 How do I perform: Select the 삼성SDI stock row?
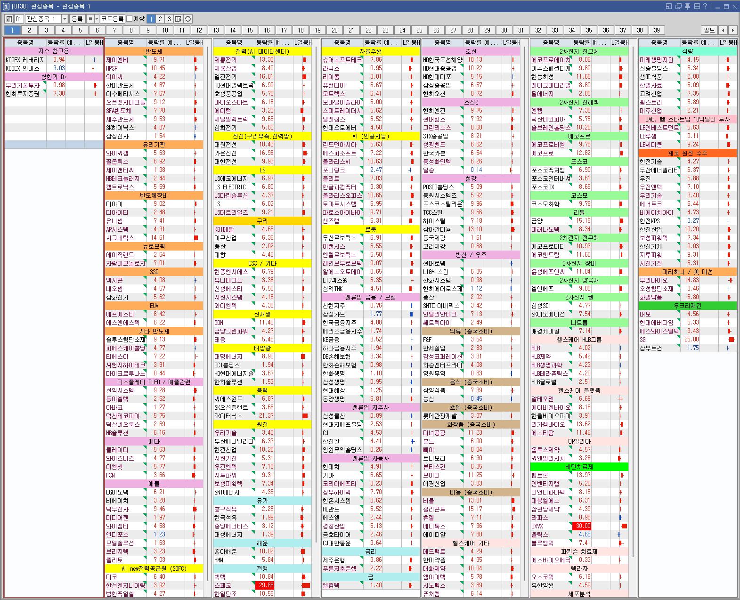[579, 306]
